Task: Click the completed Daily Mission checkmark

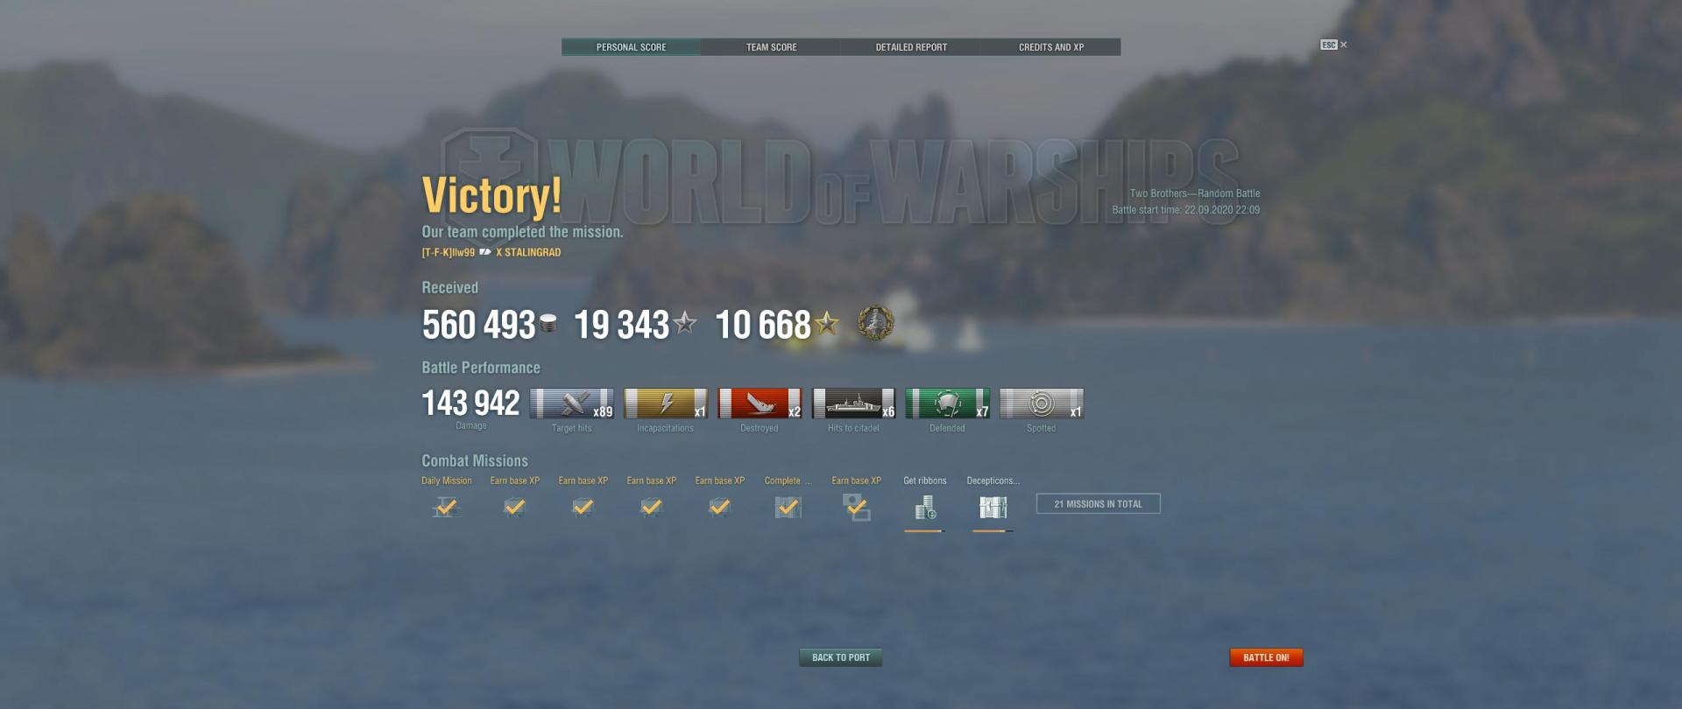Action: pyautogui.click(x=446, y=507)
